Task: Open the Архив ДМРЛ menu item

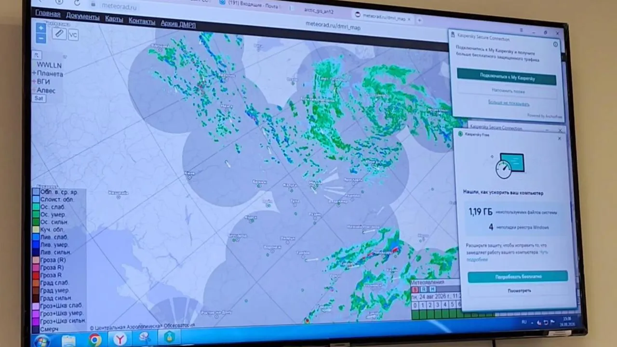Action: (178, 24)
